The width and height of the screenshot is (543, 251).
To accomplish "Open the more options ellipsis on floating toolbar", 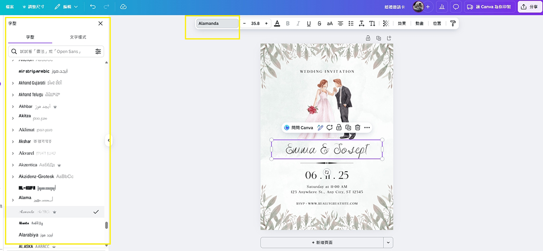I will click(367, 127).
